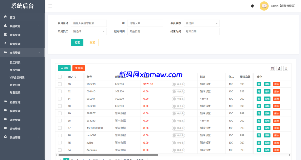Collapse the 会员管理 sidebar menu
The height and width of the screenshot is (160, 301).
tap(22, 53)
